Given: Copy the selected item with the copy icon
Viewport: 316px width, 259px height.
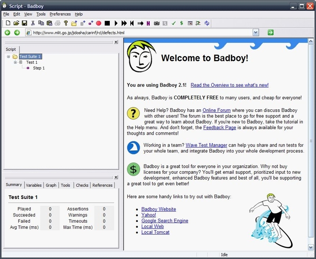Looking at the screenshot, I should click(x=41, y=23).
